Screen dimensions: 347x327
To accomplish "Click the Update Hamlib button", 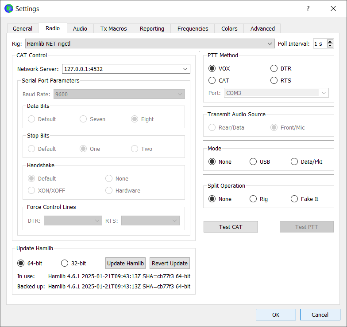I will (125, 263).
